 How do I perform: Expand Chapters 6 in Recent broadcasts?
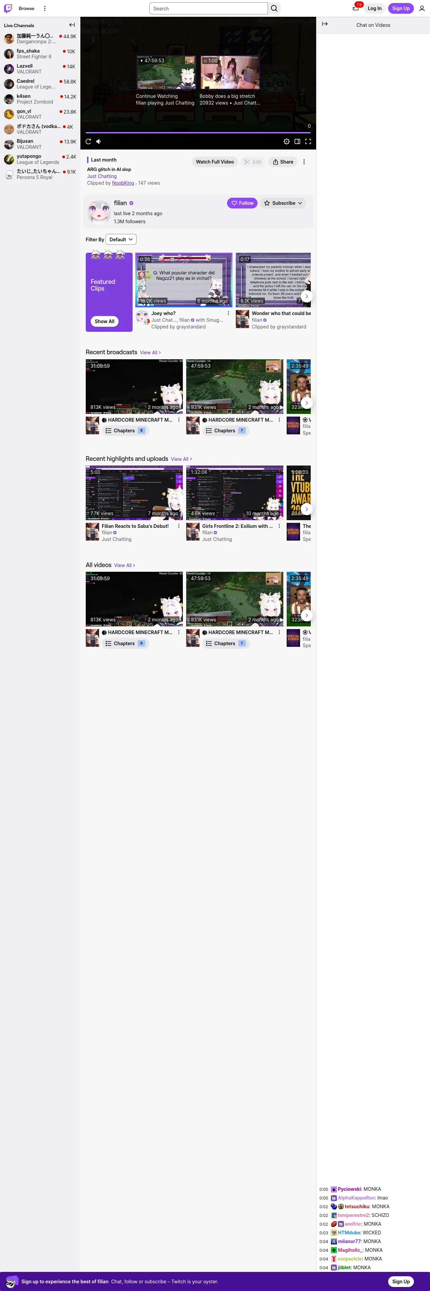coord(126,430)
